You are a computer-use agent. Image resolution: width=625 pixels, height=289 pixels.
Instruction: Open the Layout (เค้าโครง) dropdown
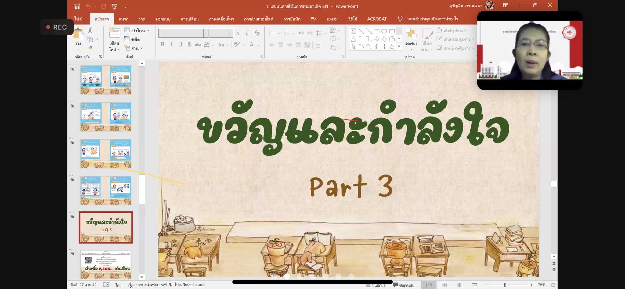point(137,30)
